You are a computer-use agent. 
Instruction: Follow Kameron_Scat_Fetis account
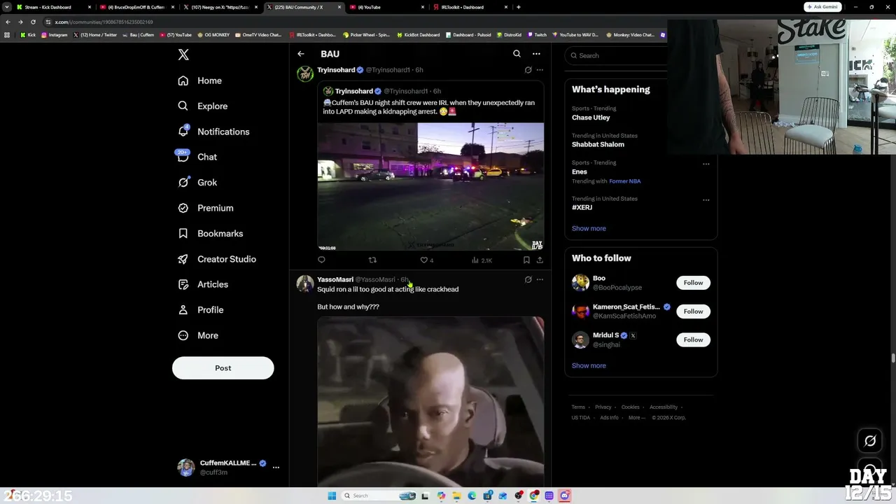click(x=693, y=311)
